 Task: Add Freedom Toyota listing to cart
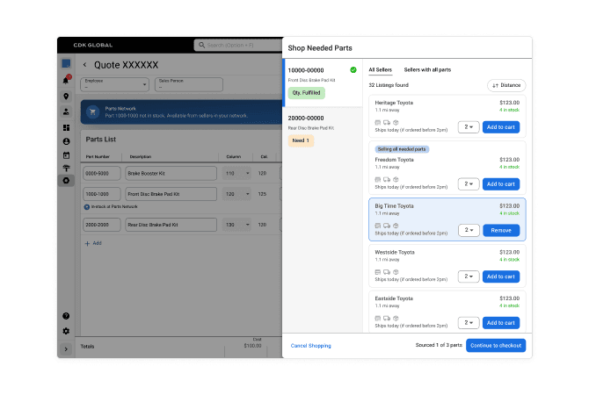(501, 183)
